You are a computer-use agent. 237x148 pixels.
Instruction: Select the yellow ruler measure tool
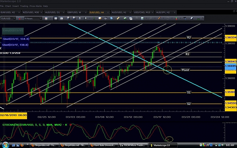118,18
